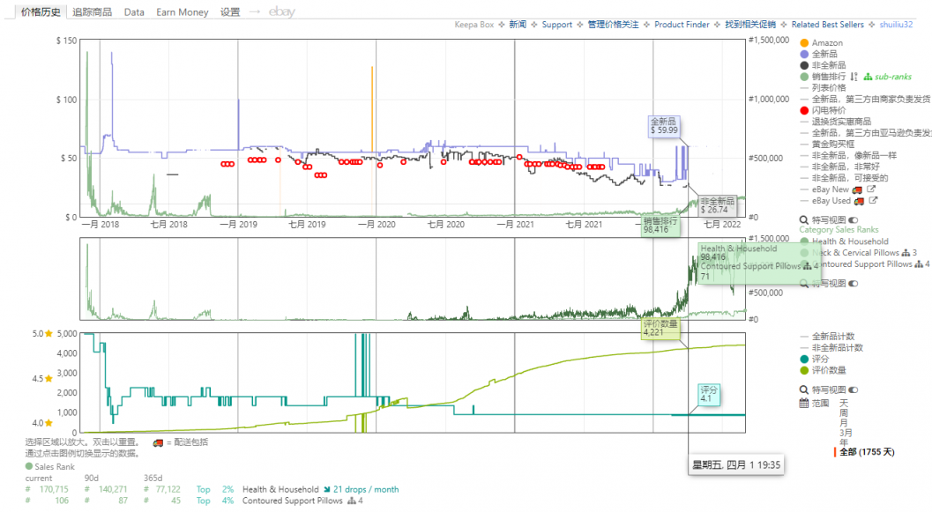Open 管理价格关注 link

click(x=614, y=25)
